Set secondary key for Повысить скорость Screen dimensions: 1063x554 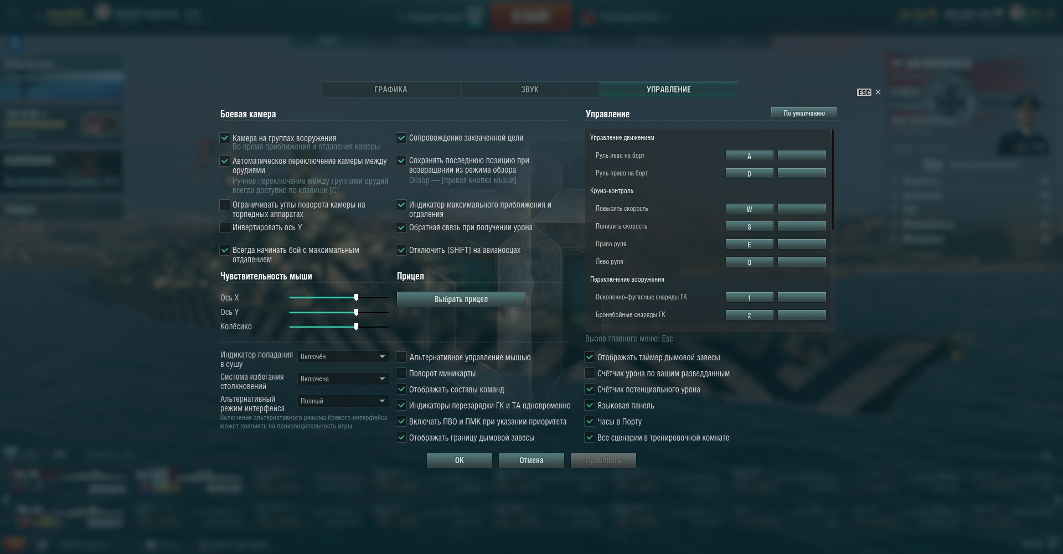(802, 209)
